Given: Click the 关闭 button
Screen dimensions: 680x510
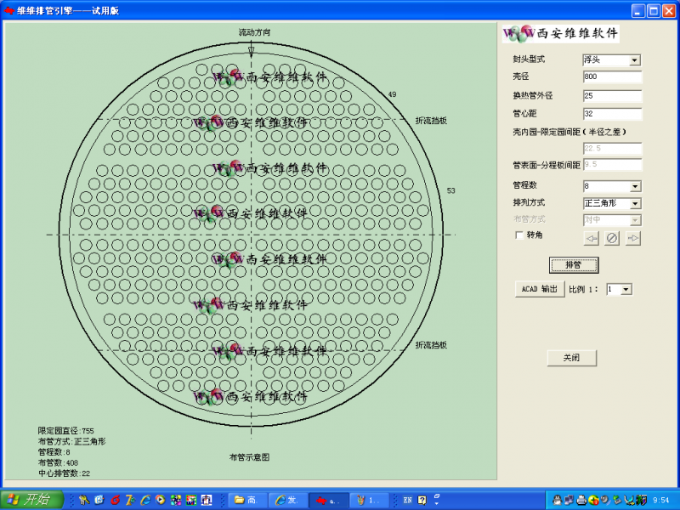Looking at the screenshot, I should (x=571, y=358).
